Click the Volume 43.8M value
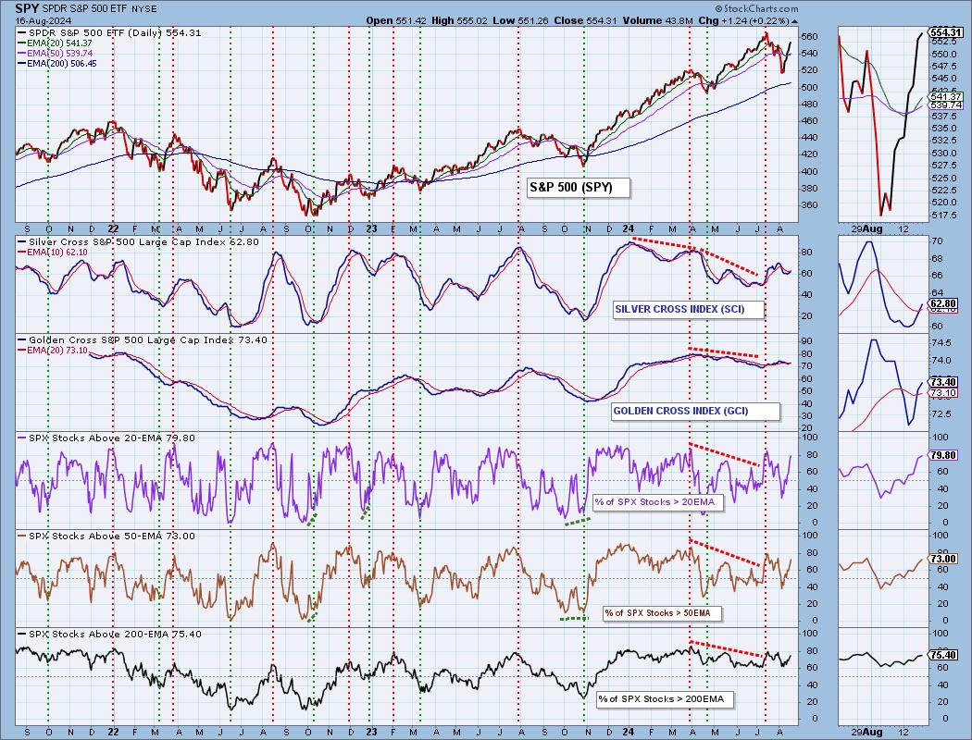972x740 pixels. click(x=657, y=19)
